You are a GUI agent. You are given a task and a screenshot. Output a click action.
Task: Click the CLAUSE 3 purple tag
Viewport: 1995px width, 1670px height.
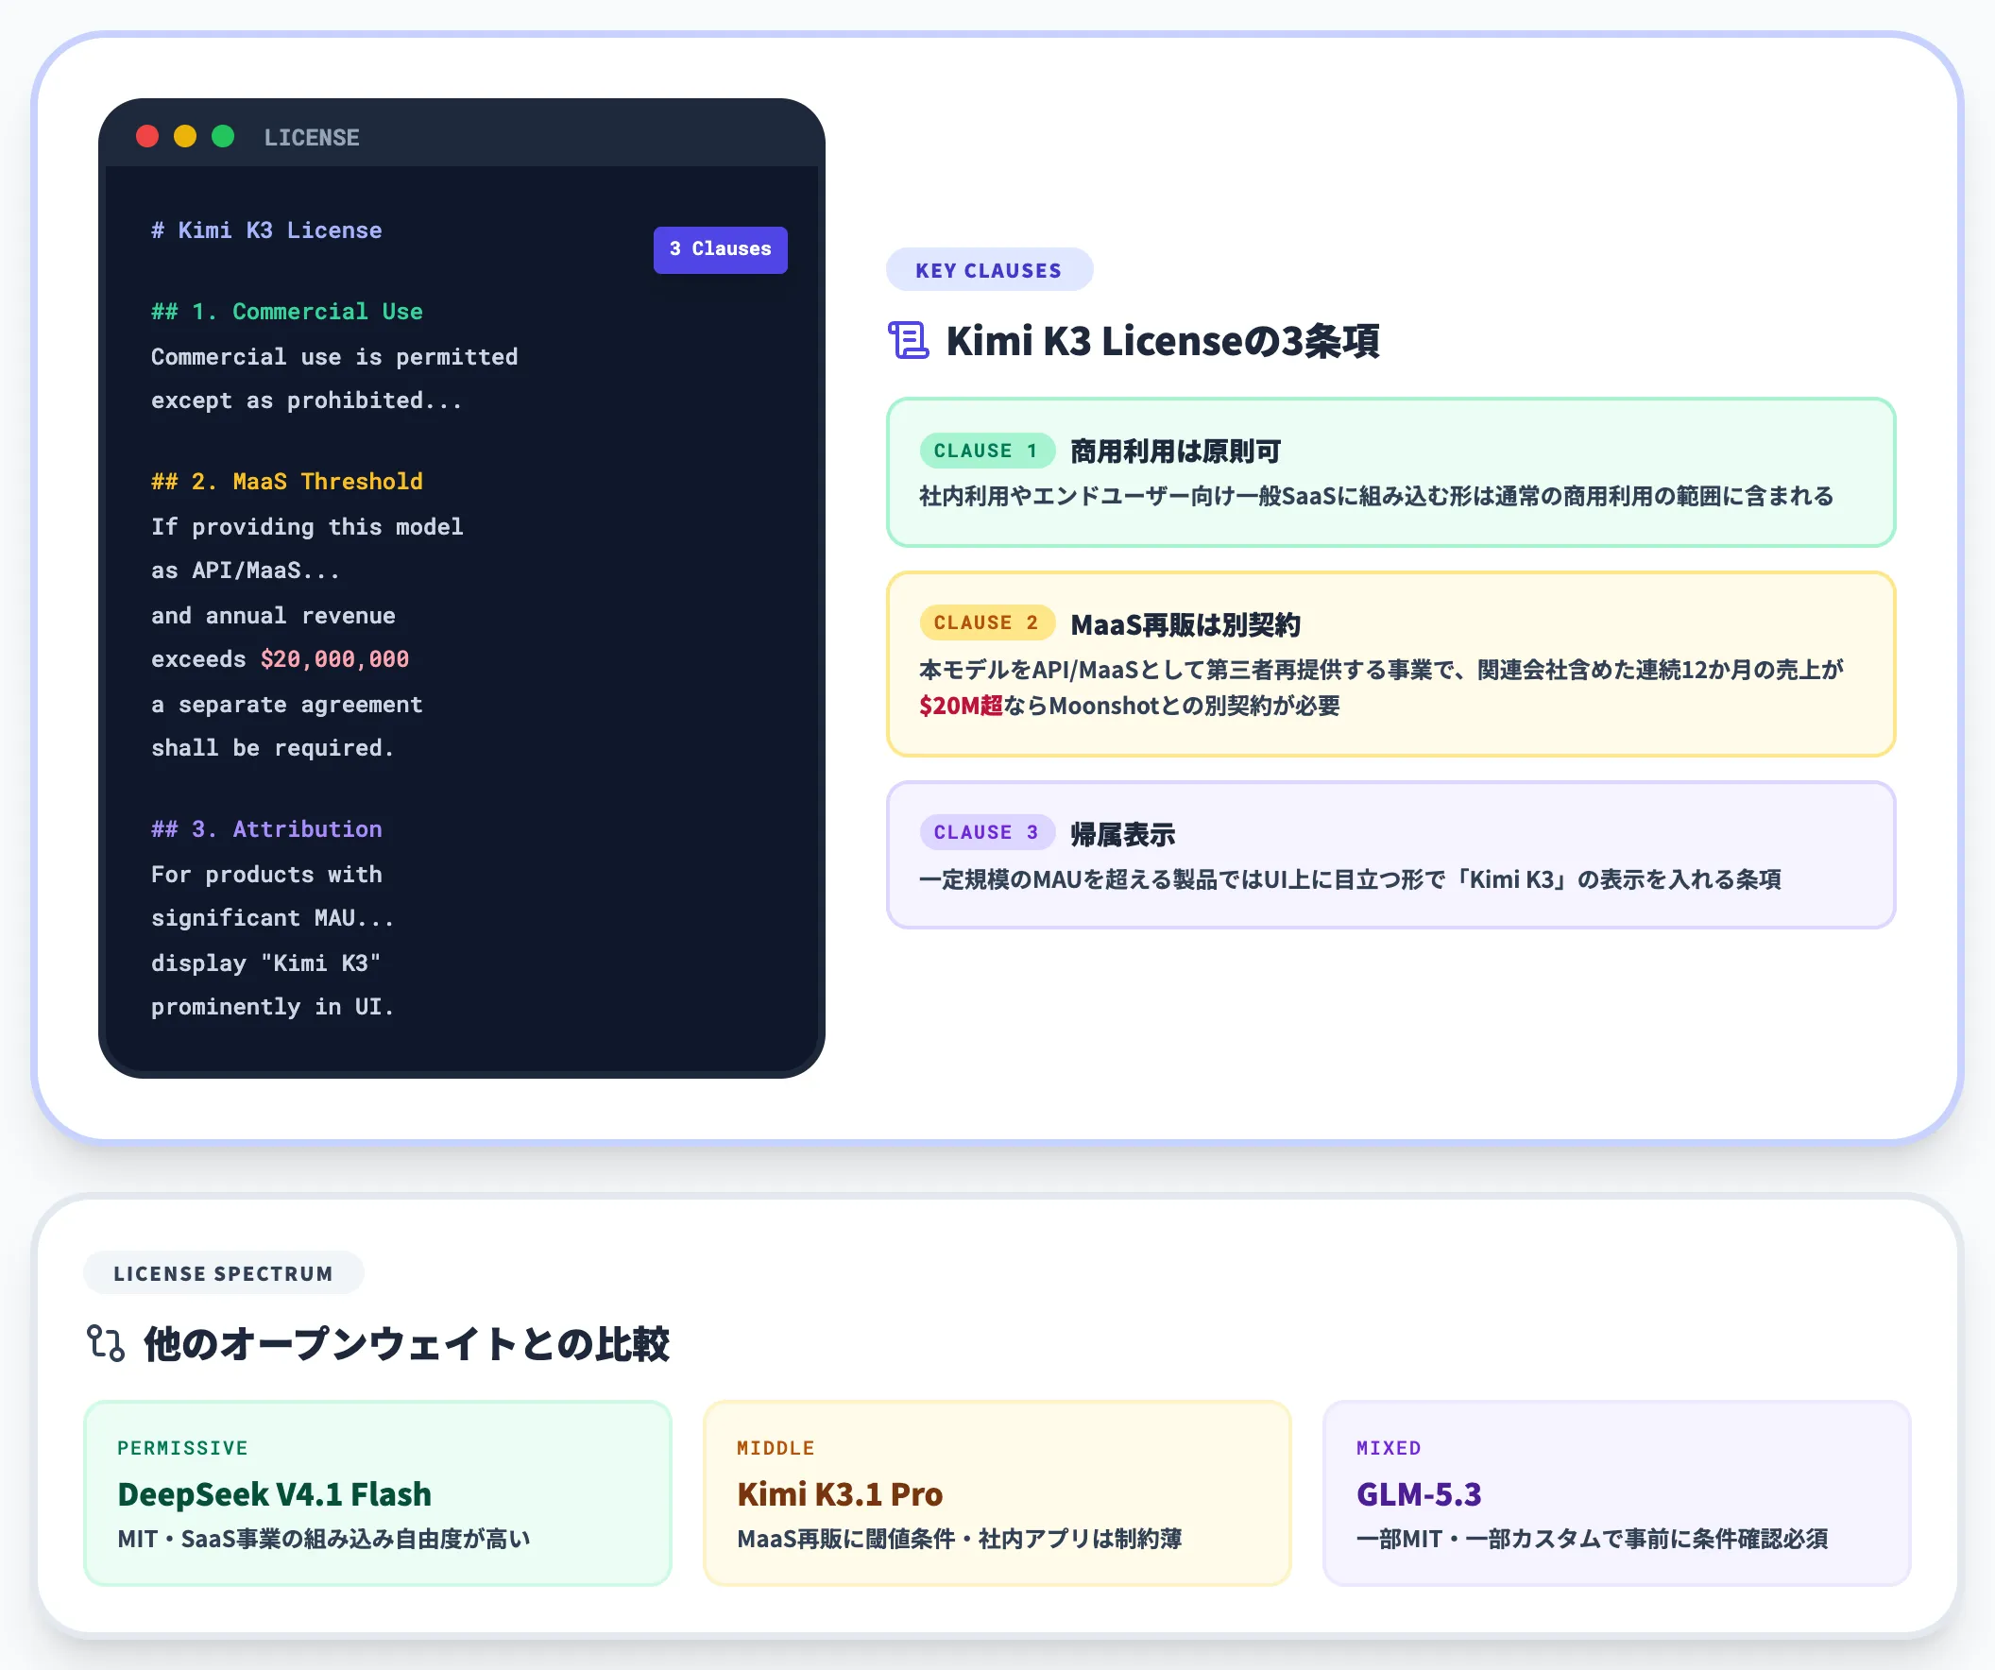986,832
